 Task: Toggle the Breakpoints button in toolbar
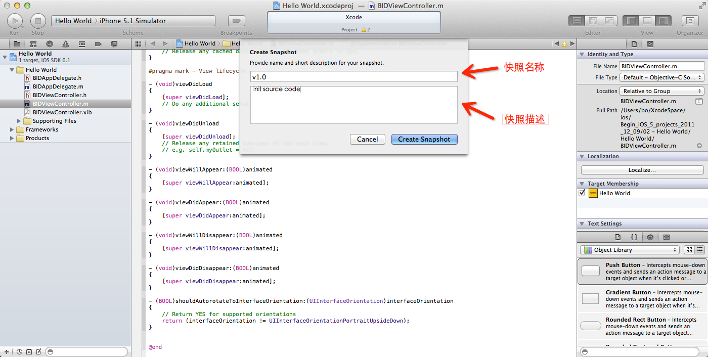[x=236, y=21]
